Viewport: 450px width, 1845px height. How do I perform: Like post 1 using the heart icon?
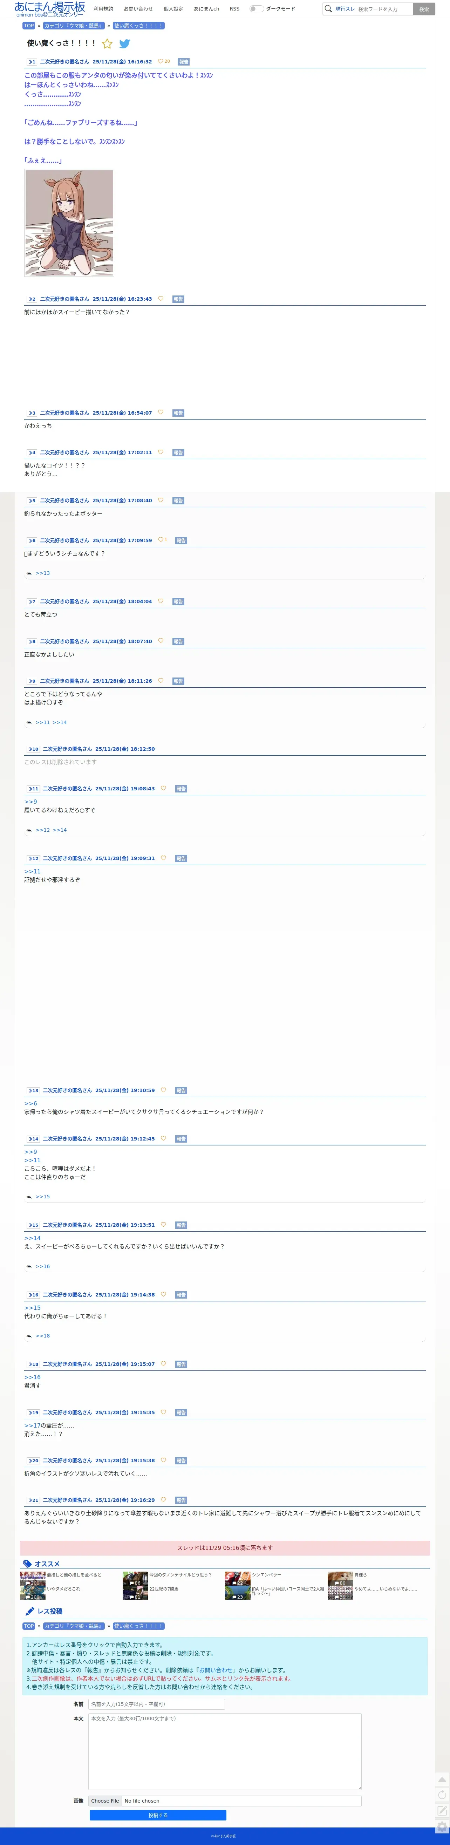tap(161, 61)
